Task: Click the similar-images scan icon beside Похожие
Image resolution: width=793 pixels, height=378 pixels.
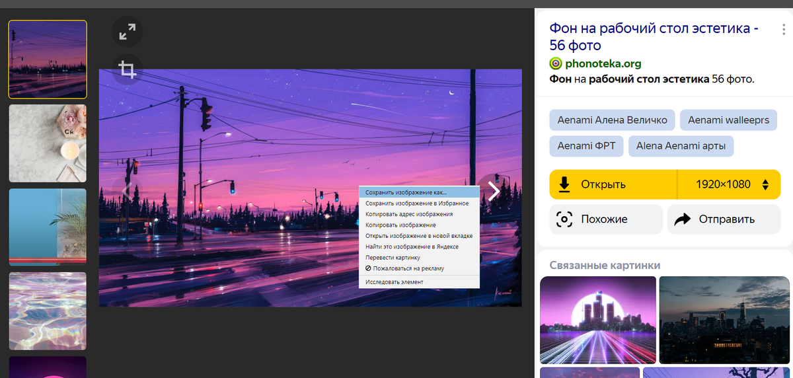Action: [564, 219]
